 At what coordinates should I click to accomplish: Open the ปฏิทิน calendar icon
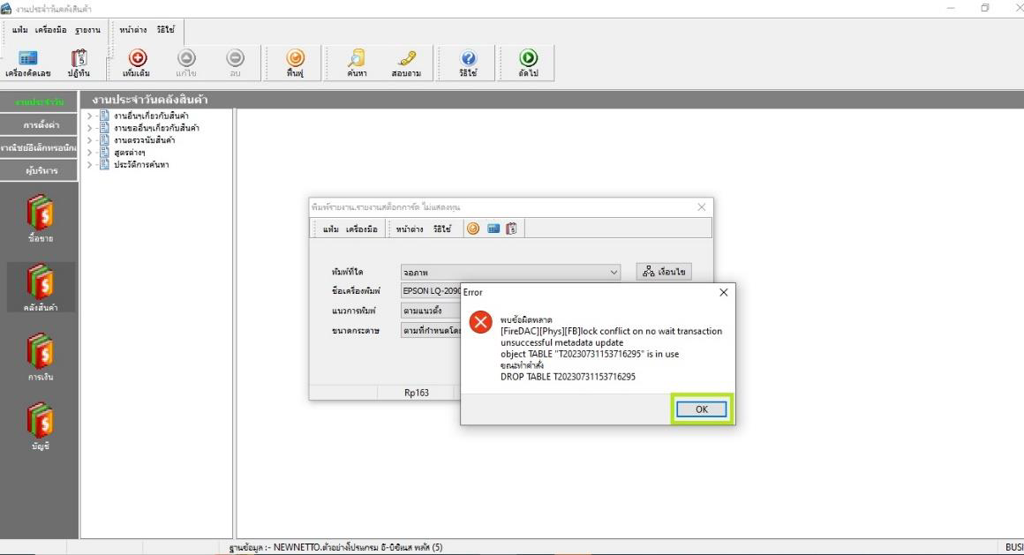click(79, 58)
